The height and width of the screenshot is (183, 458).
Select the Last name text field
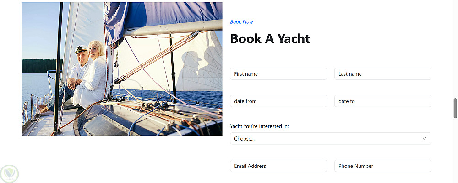(x=383, y=74)
